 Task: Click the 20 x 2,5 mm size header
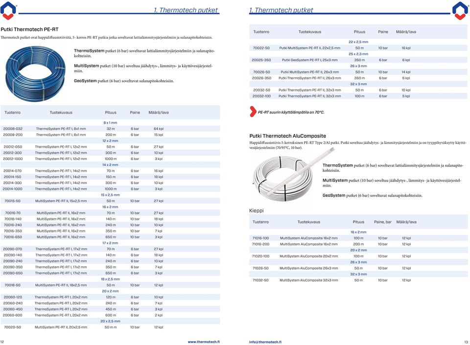[110, 321]
